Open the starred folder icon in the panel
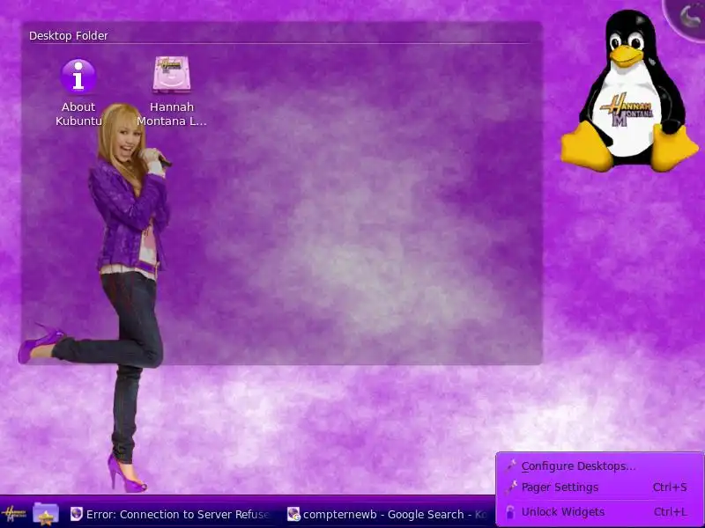The height and width of the screenshot is (528, 705). pyautogui.click(x=46, y=514)
